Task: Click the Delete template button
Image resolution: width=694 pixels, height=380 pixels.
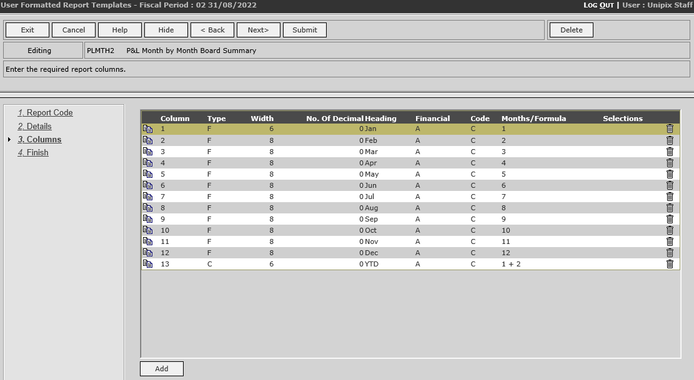Action: [571, 30]
